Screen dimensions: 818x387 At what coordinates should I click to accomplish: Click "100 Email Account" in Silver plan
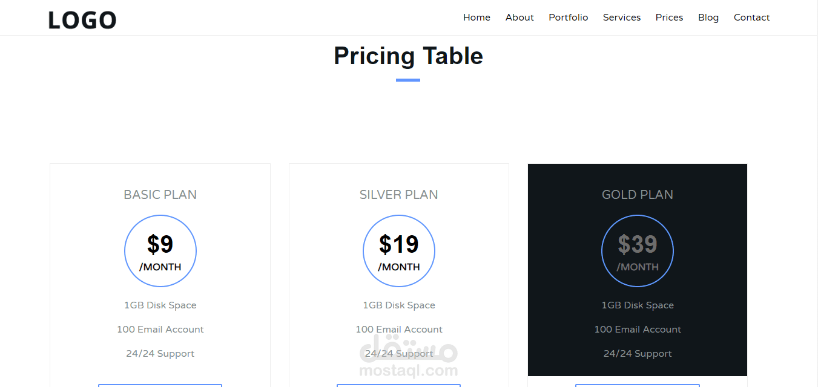(399, 330)
